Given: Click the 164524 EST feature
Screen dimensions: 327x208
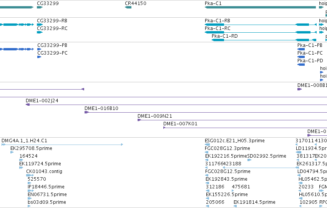Looking at the screenshot, I should 21,160.
